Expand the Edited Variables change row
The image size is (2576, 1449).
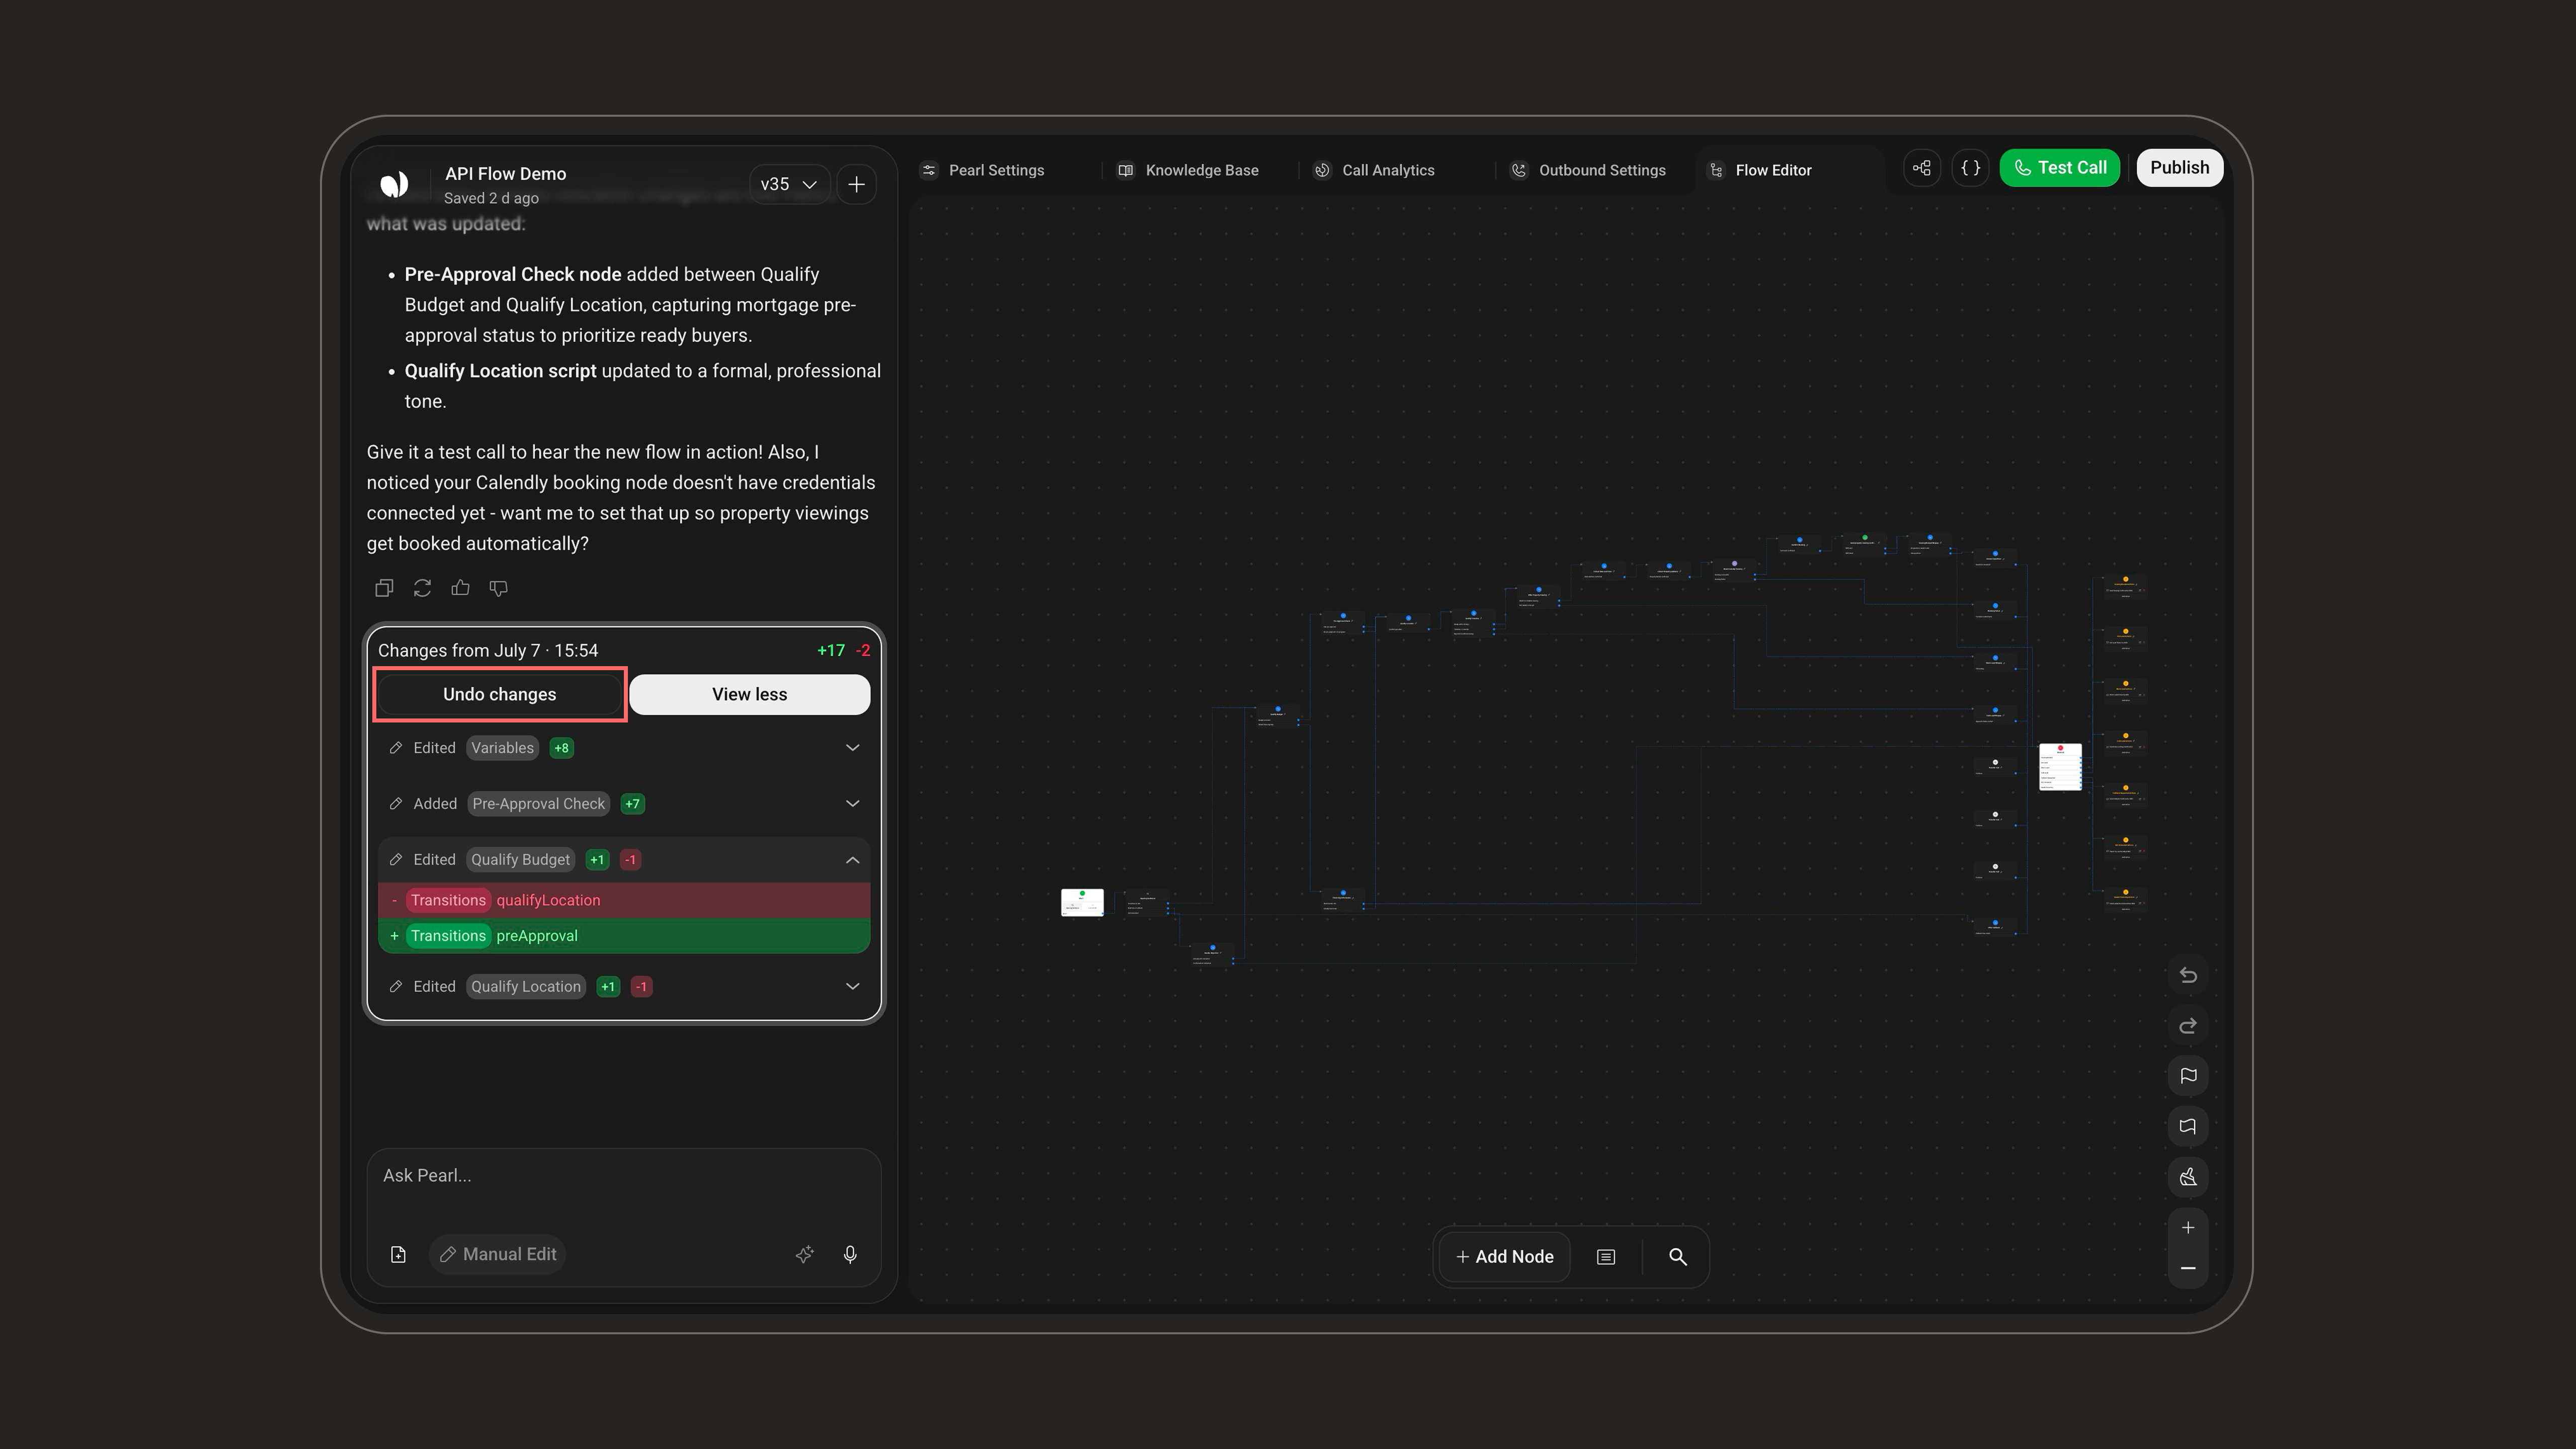tap(624, 748)
